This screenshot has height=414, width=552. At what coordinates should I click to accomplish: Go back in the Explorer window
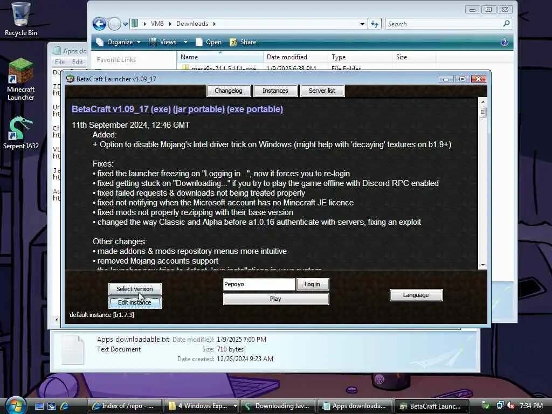(99, 24)
